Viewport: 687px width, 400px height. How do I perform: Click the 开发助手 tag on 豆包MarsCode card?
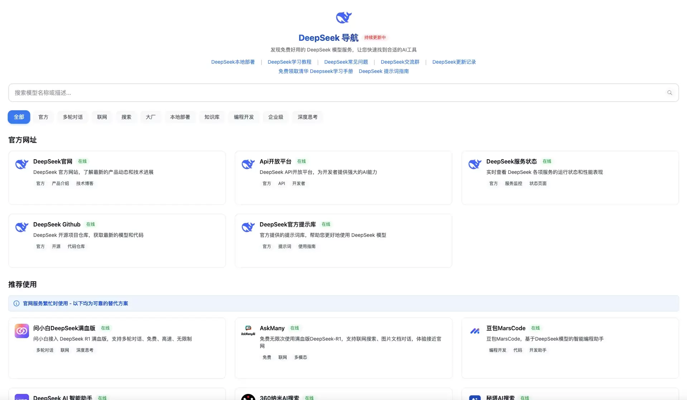coord(538,350)
